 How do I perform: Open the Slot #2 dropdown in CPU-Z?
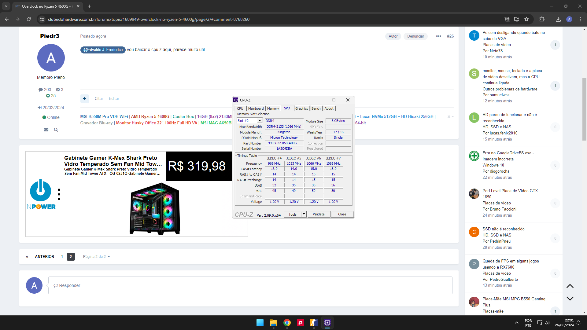tap(260, 121)
